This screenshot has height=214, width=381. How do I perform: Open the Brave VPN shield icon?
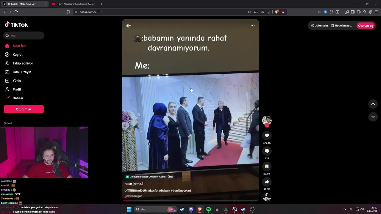point(371,12)
